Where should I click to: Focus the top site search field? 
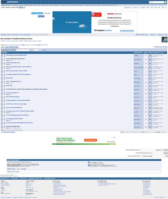[156, 2]
